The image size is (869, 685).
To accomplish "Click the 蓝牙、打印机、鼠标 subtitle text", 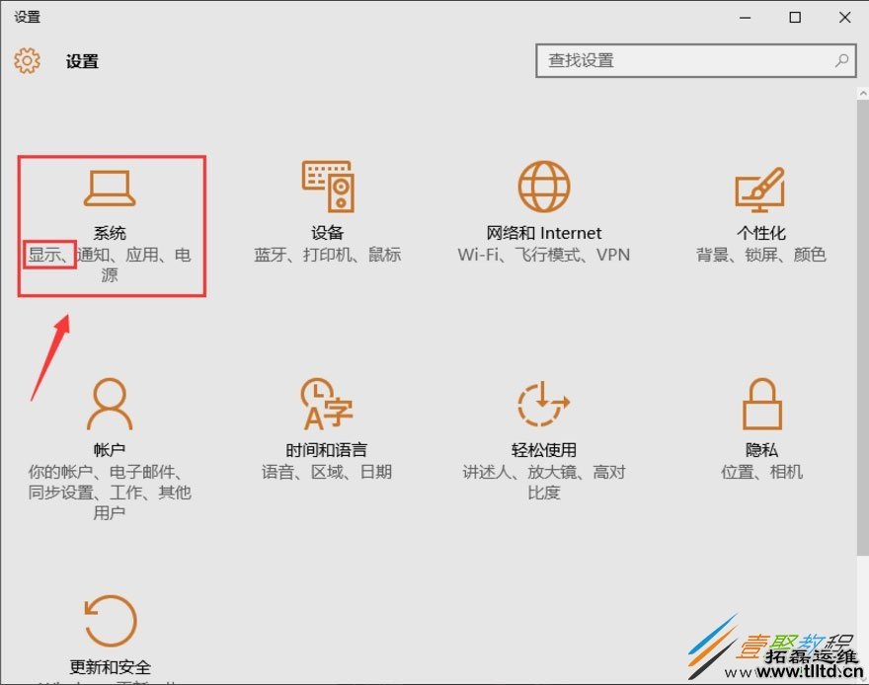I will [x=326, y=254].
